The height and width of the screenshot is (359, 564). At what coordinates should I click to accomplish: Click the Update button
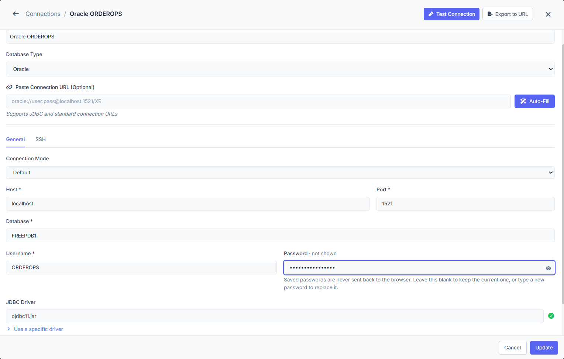pos(544,348)
